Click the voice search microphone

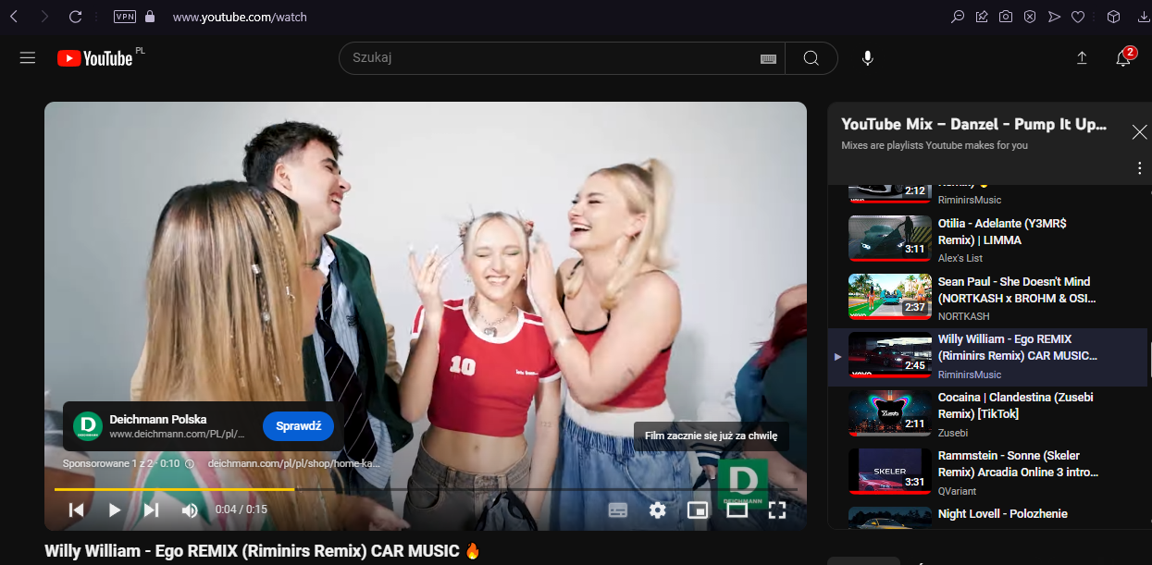[x=867, y=57]
